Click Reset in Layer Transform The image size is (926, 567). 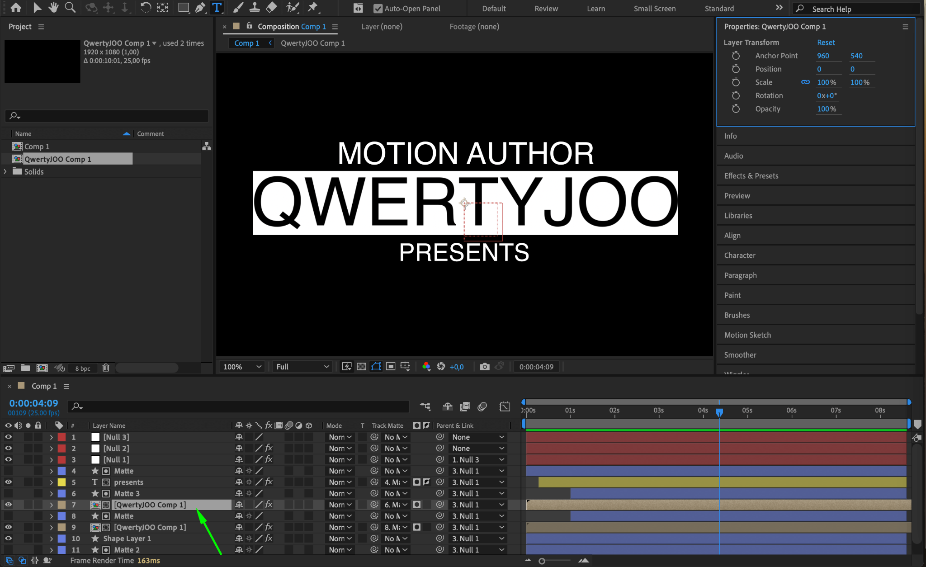coord(826,43)
